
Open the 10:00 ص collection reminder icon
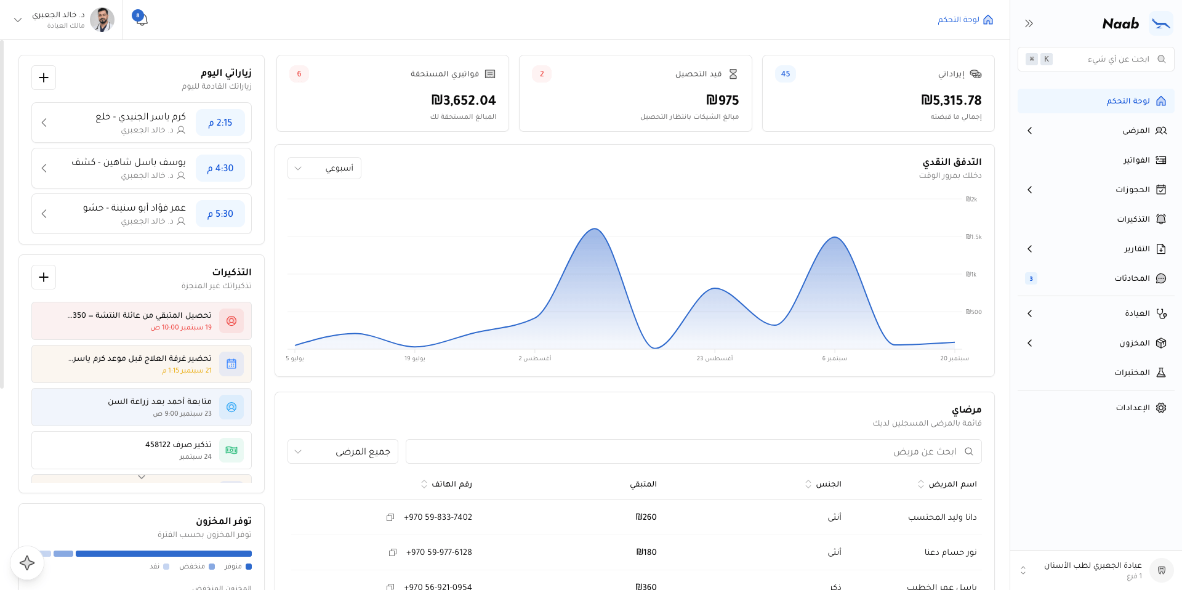(x=231, y=321)
